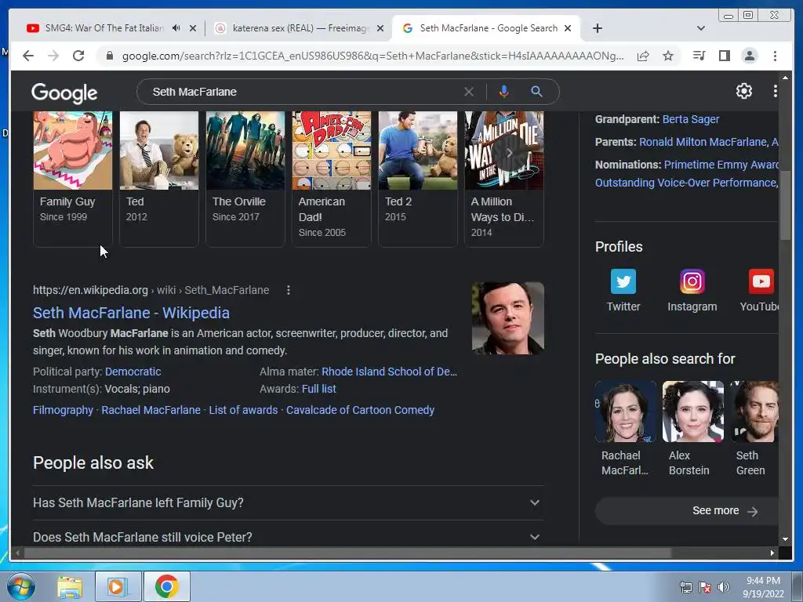Open Alex Borstein's photo card
The height and width of the screenshot is (602, 803).
692,412
